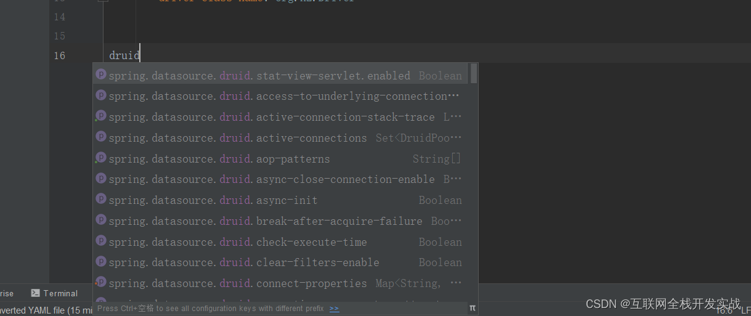This screenshot has height=316, width=751.
Task: Click converted YAML file status message
Action: tap(46, 310)
